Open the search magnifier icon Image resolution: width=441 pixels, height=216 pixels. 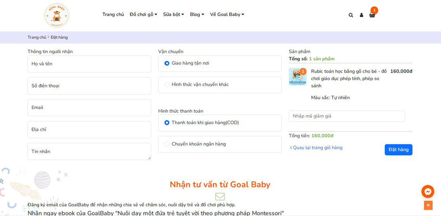point(351,15)
